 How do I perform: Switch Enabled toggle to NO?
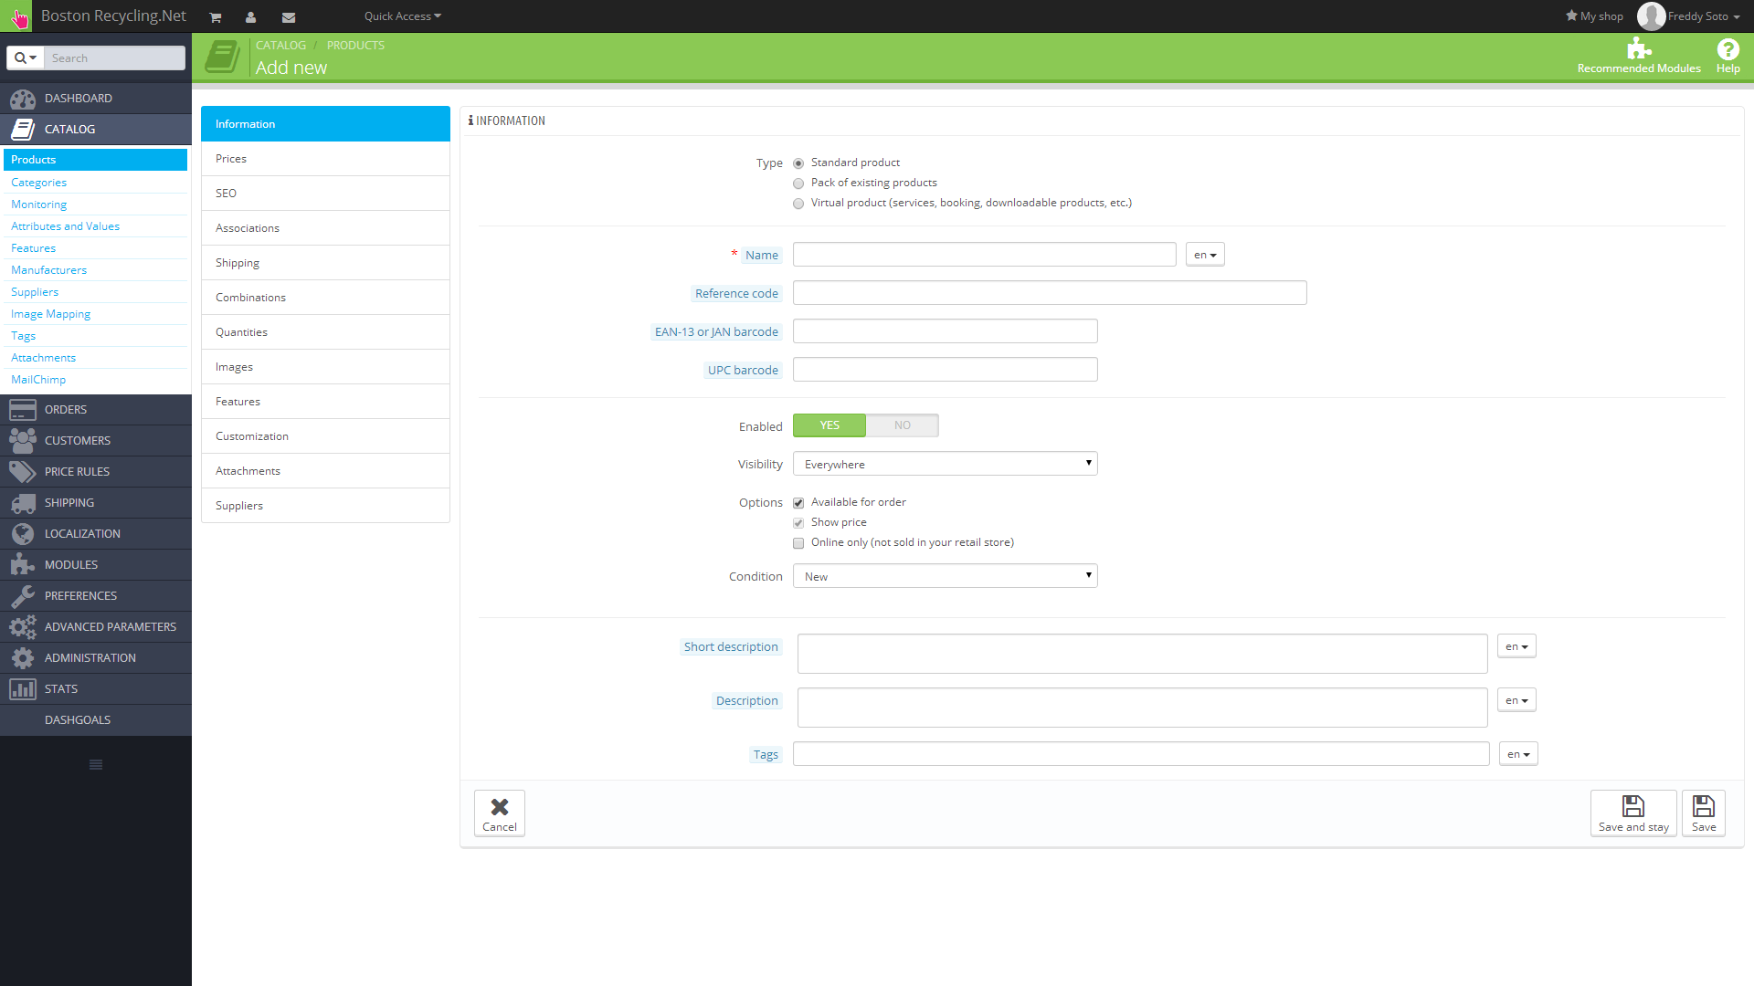pos(902,425)
